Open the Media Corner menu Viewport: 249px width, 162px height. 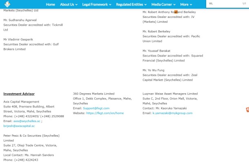pyautogui.click(x=163, y=4)
